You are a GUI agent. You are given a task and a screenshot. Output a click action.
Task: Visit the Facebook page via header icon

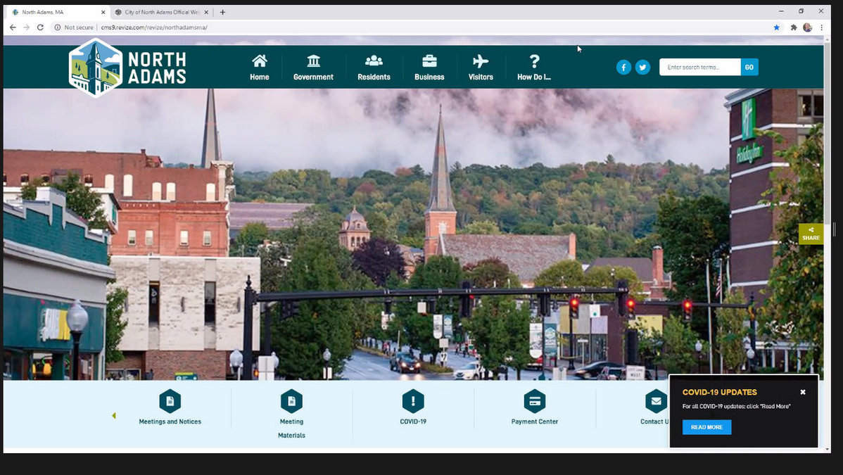pos(623,67)
